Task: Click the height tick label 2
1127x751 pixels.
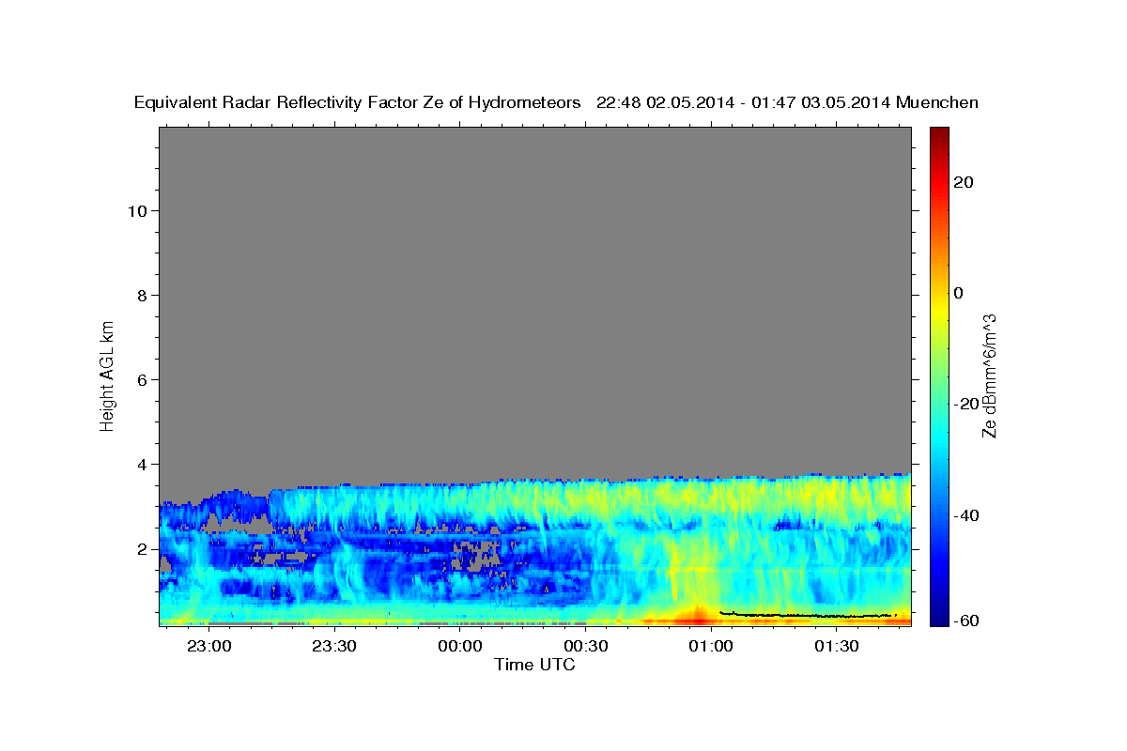Action: (142, 549)
